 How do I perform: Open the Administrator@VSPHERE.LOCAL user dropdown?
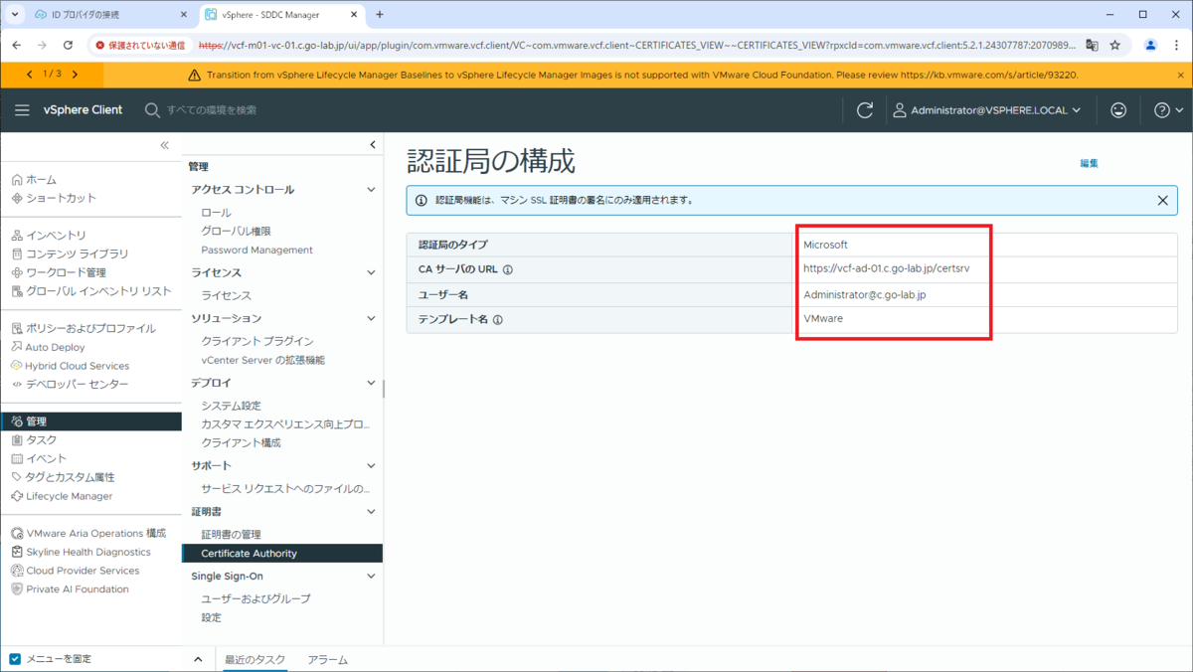coord(986,110)
